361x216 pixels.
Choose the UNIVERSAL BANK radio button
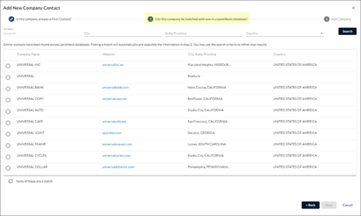8,89
